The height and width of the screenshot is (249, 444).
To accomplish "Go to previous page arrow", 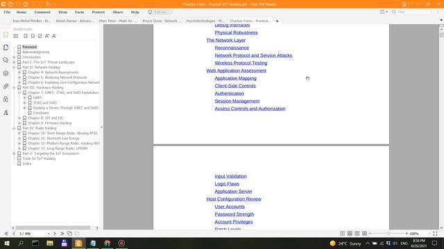I will tap(14, 234).
